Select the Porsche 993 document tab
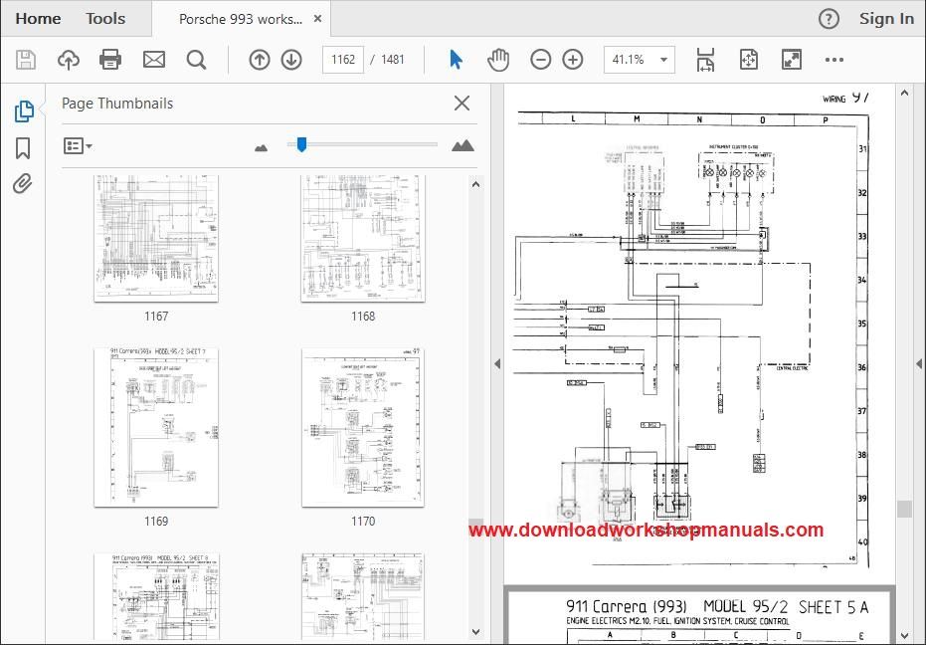 pyautogui.click(x=241, y=19)
